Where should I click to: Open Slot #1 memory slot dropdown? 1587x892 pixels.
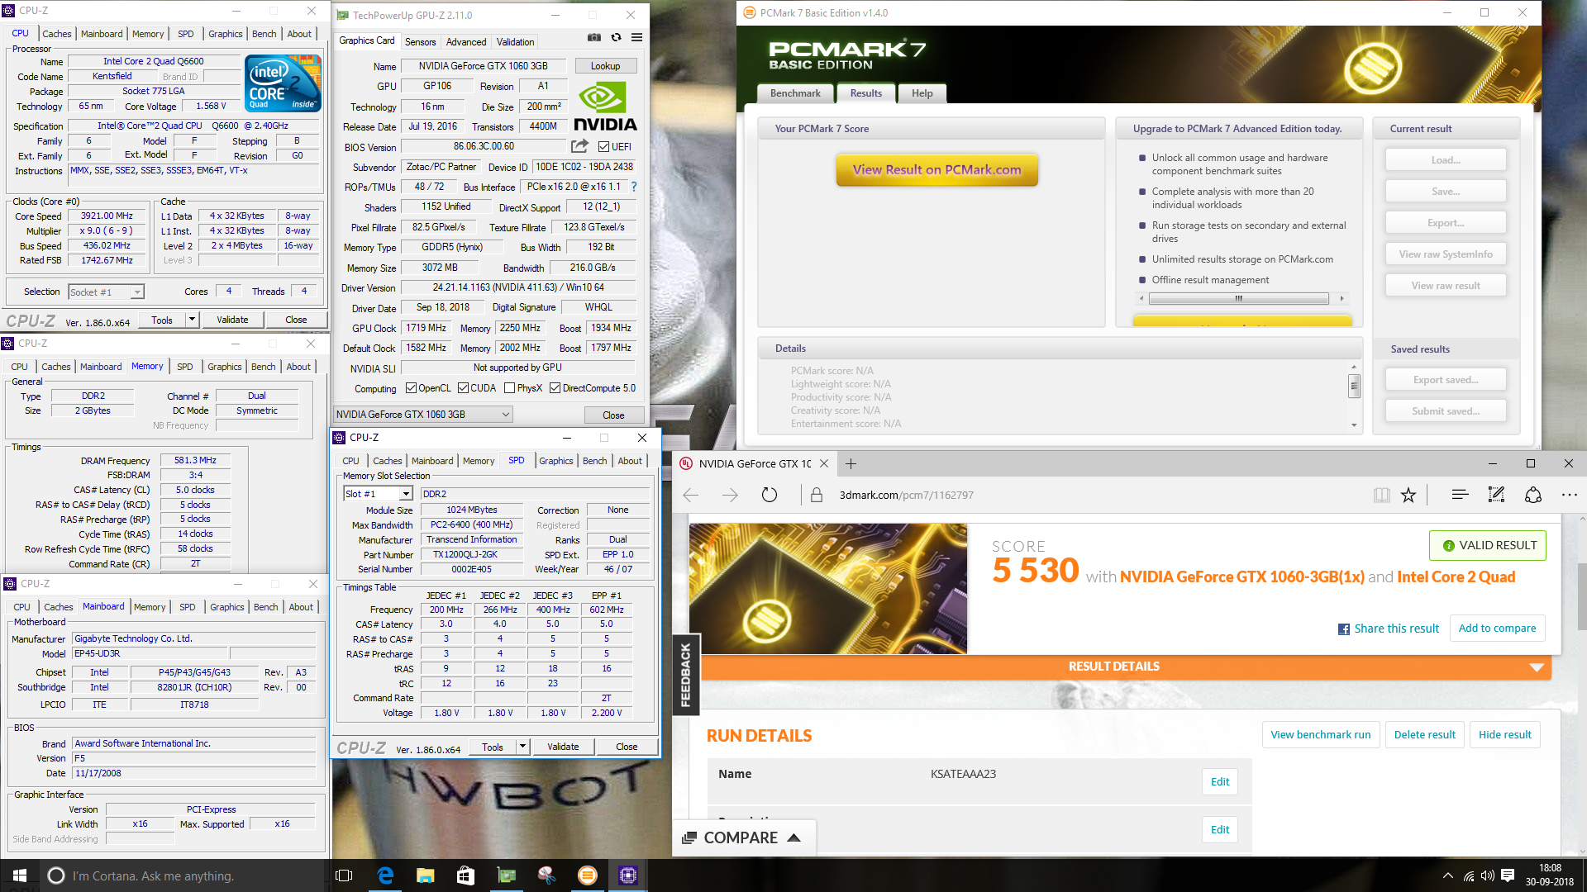tap(378, 494)
